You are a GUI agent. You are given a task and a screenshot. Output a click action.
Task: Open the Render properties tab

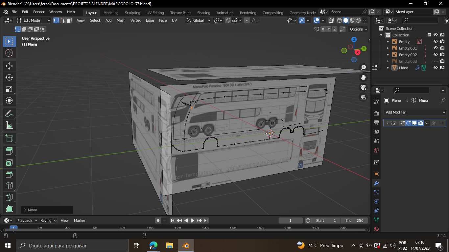376,113
